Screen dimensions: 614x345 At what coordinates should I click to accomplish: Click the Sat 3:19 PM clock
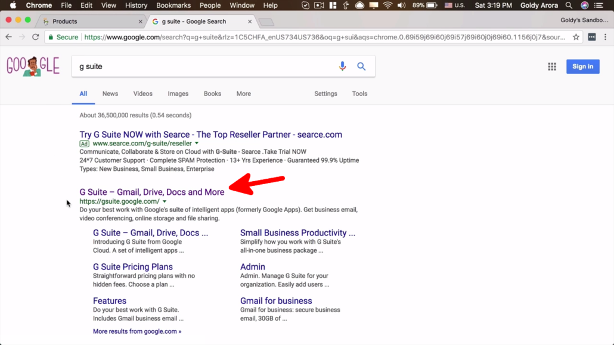(x=493, y=5)
